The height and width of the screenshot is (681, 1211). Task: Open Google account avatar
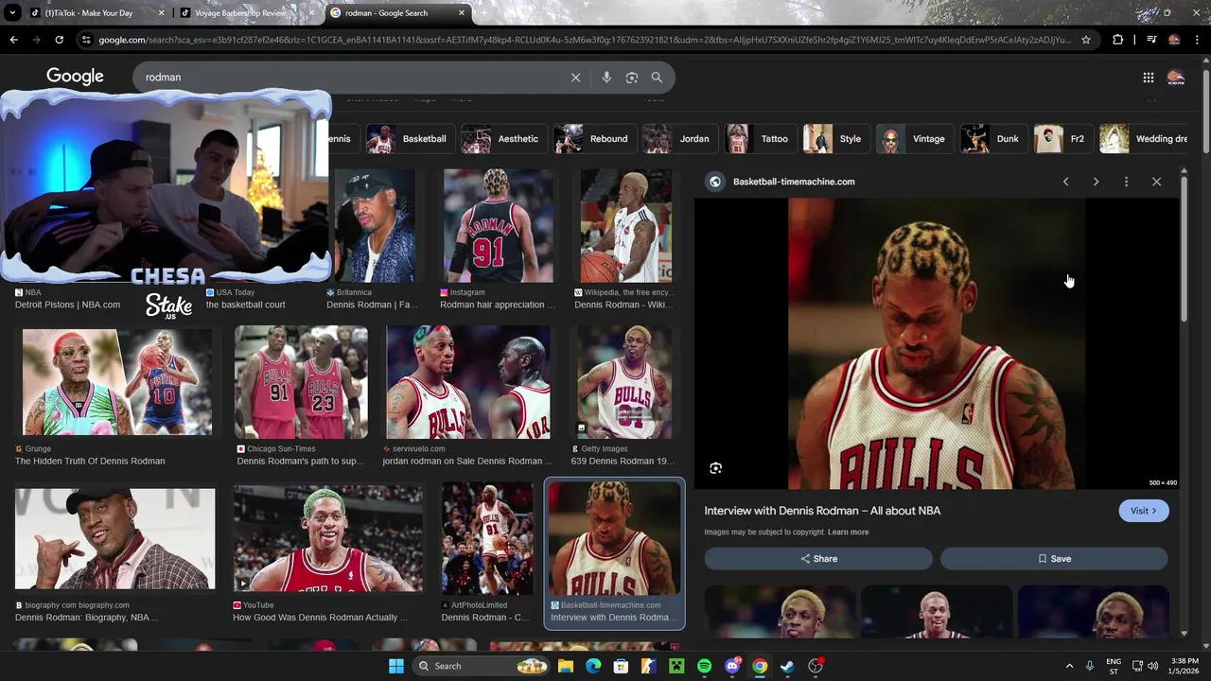(1176, 78)
